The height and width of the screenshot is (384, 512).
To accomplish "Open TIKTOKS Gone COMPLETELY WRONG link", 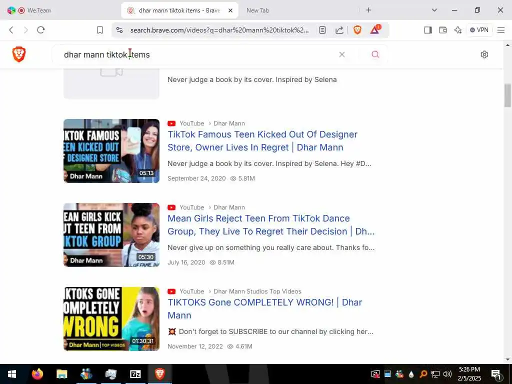I will pos(264,308).
